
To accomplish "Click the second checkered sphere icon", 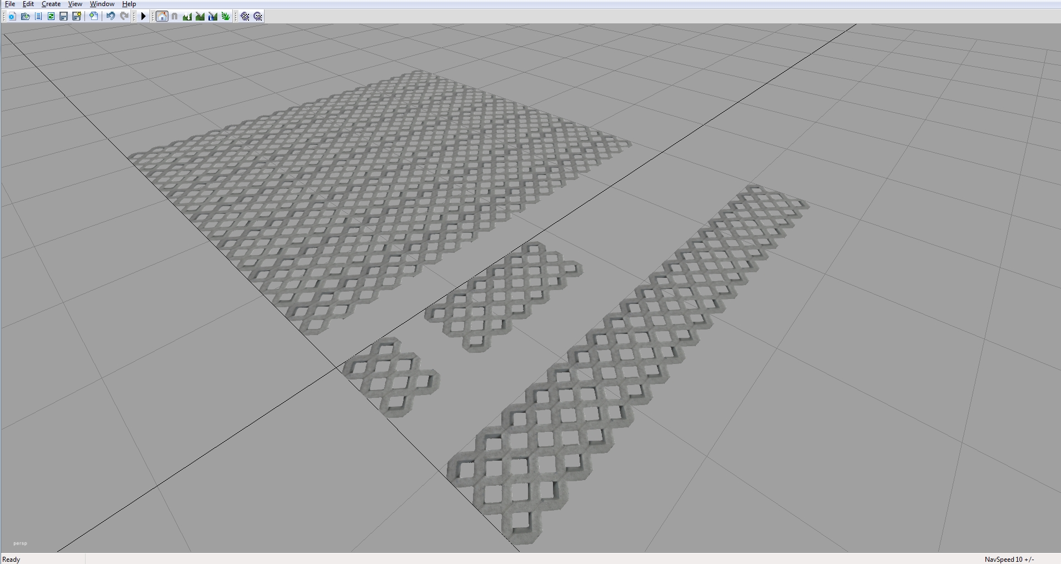I will 258,17.
